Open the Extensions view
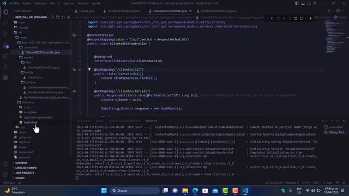Image resolution: width=349 pixels, height=196 pixels. click(x=5, y=56)
